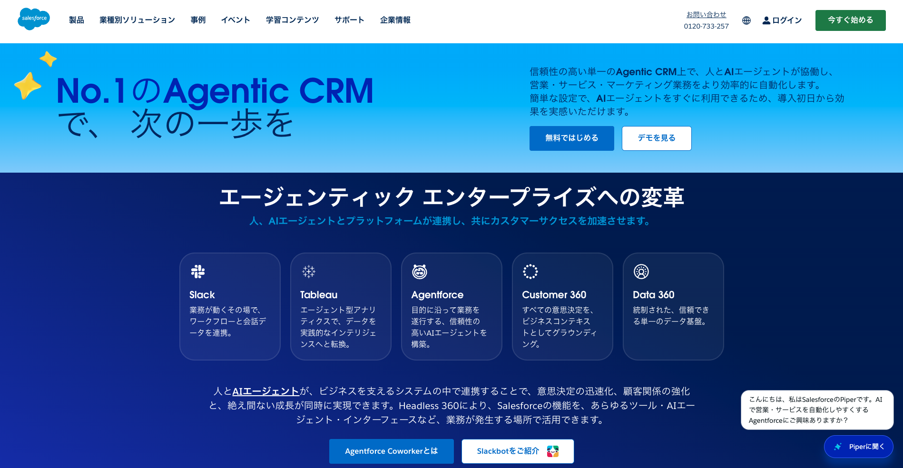Click the Slack card description 業務が動くその場で
Viewport: 903px width, 468px height.
tap(228, 322)
